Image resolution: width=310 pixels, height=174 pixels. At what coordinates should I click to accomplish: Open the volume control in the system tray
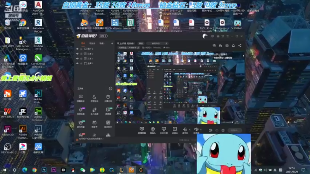[265, 170]
